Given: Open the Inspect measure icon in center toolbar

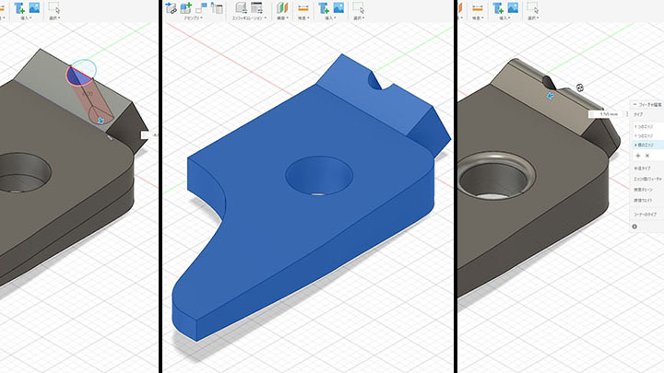Looking at the screenshot, I should pyautogui.click(x=302, y=7).
